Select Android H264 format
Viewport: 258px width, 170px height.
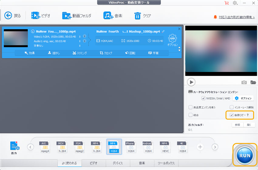tap(148, 147)
